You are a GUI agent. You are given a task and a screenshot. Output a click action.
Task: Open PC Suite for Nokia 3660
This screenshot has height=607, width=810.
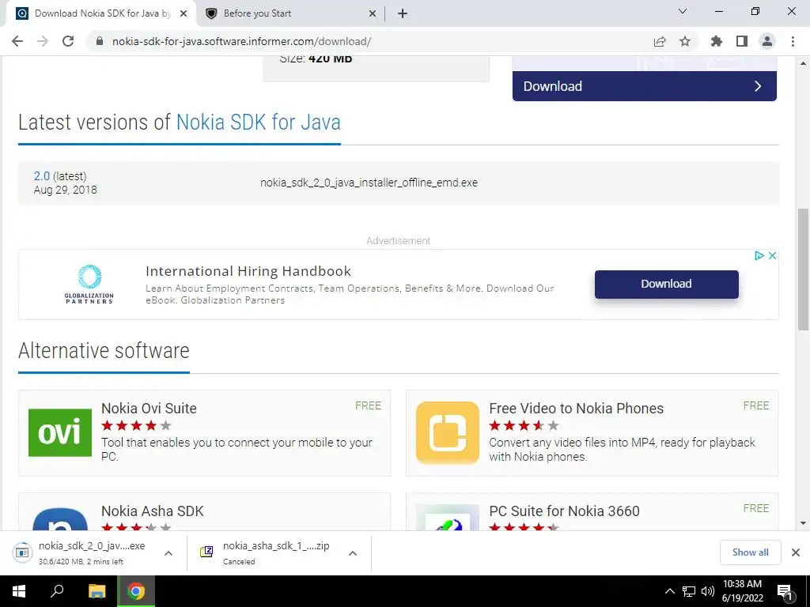564,511
